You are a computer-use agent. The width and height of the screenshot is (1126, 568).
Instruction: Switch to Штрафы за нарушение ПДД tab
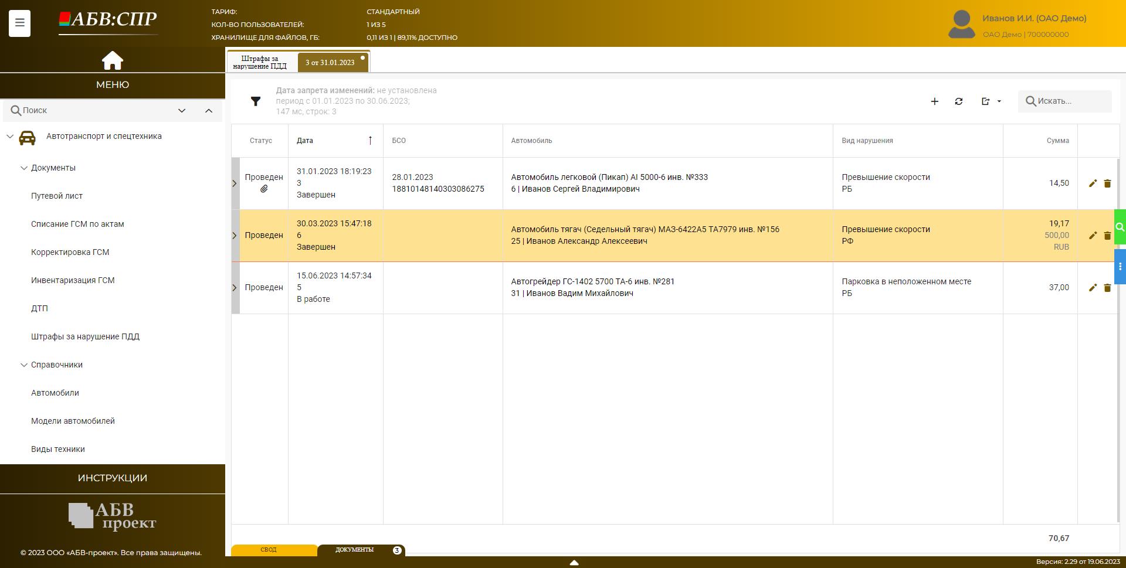(260, 62)
